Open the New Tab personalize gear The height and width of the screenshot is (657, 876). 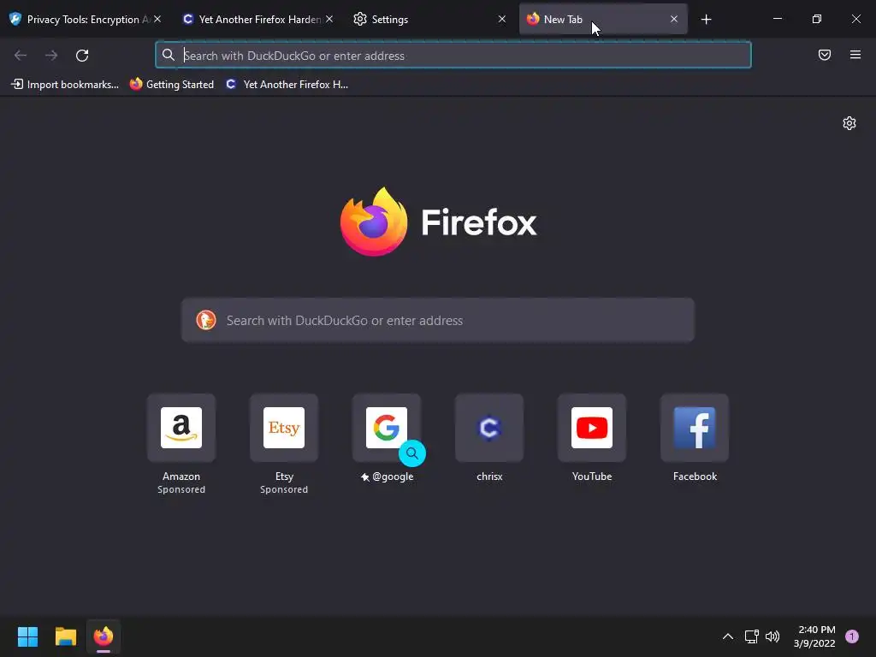click(849, 123)
